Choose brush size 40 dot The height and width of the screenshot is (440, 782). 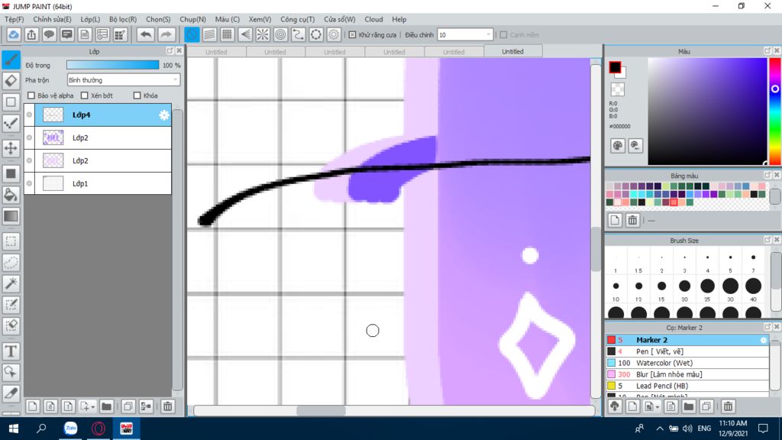(753, 286)
